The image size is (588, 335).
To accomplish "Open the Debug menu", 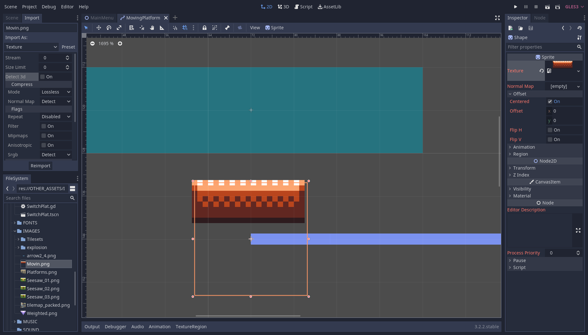I will coord(49,7).
